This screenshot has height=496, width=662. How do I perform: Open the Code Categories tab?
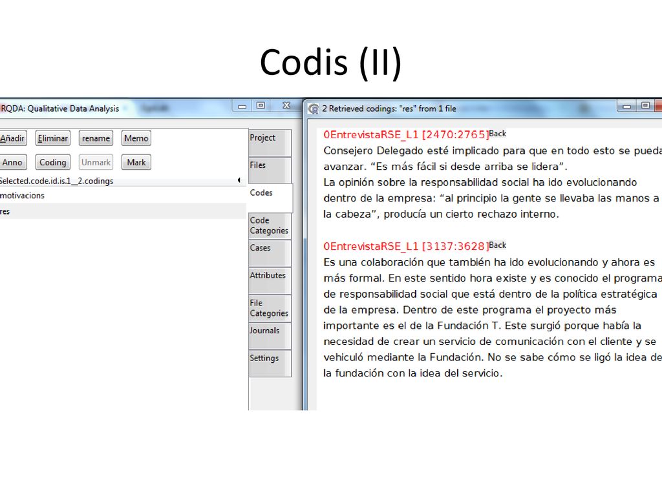(x=270, y=226)
